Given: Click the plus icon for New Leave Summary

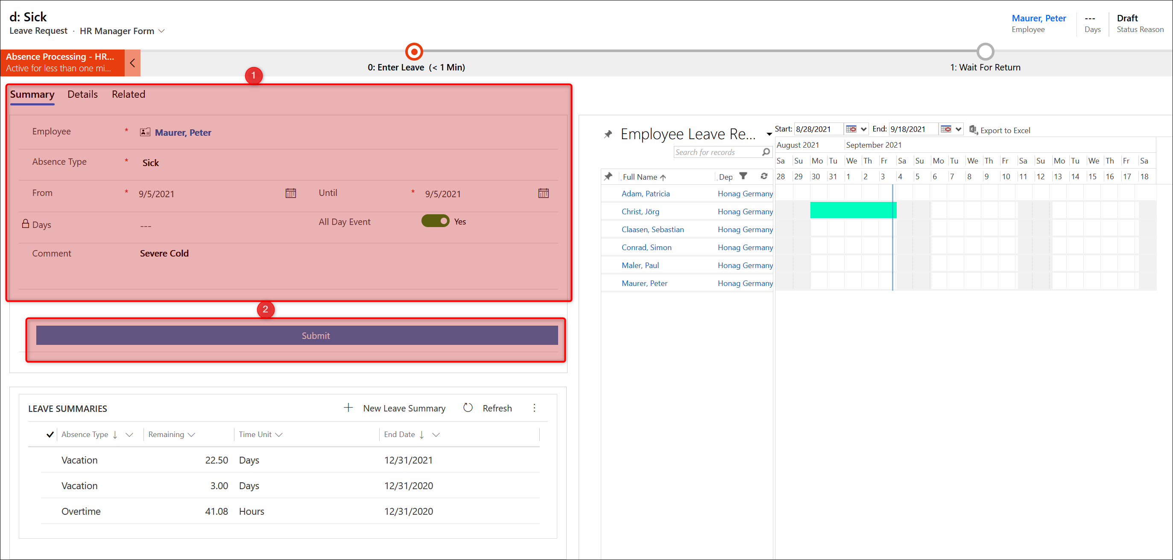Looking at the screenshot, I should point(348,408).
